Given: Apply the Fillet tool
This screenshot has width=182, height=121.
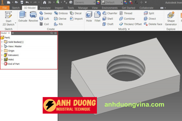Looking at the screenshot, I should (x=97, y=17).
